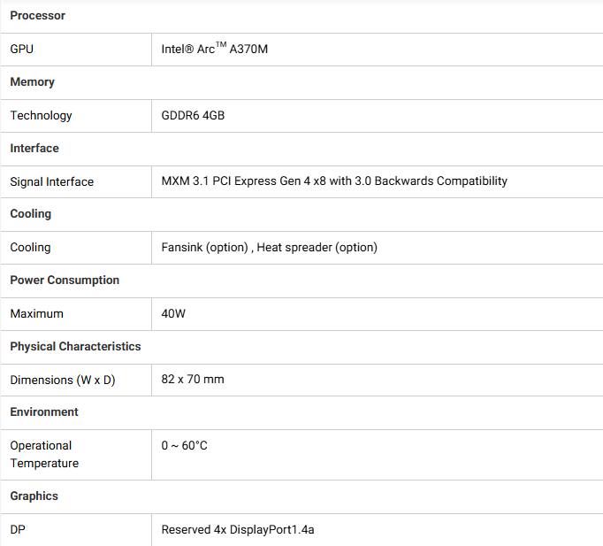Select the Signal Interface label
The width and height of the screenshot is (603, 546).
(x=52, y=181)
